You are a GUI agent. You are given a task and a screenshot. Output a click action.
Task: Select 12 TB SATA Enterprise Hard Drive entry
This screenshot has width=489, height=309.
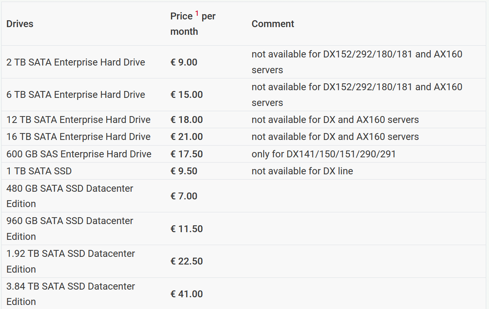click(78, 120)
